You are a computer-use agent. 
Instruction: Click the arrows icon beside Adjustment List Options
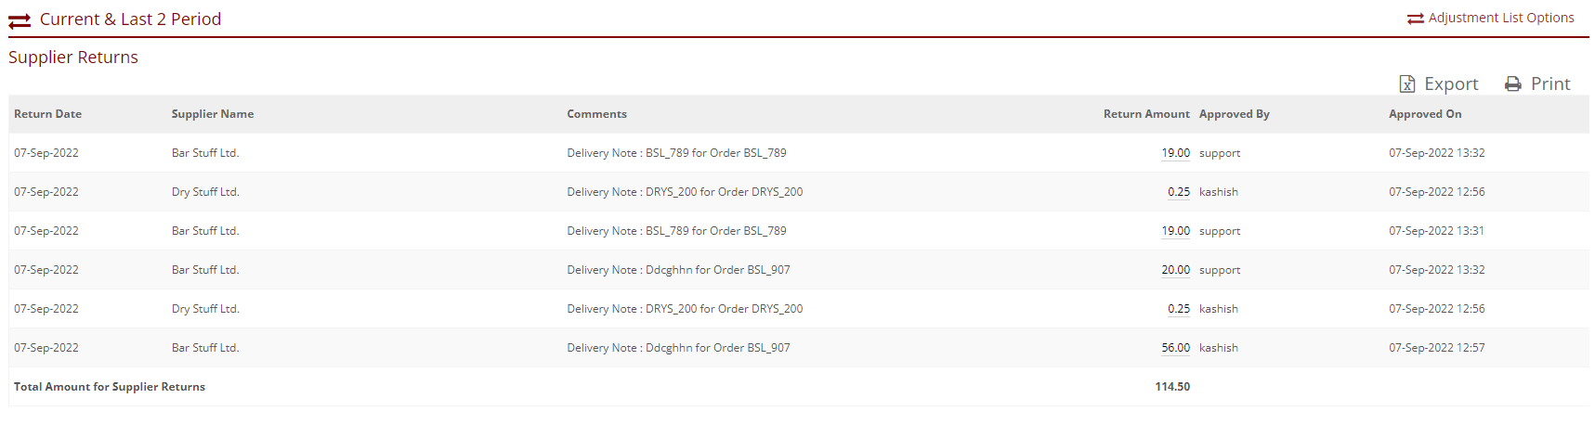(1415, 19)
